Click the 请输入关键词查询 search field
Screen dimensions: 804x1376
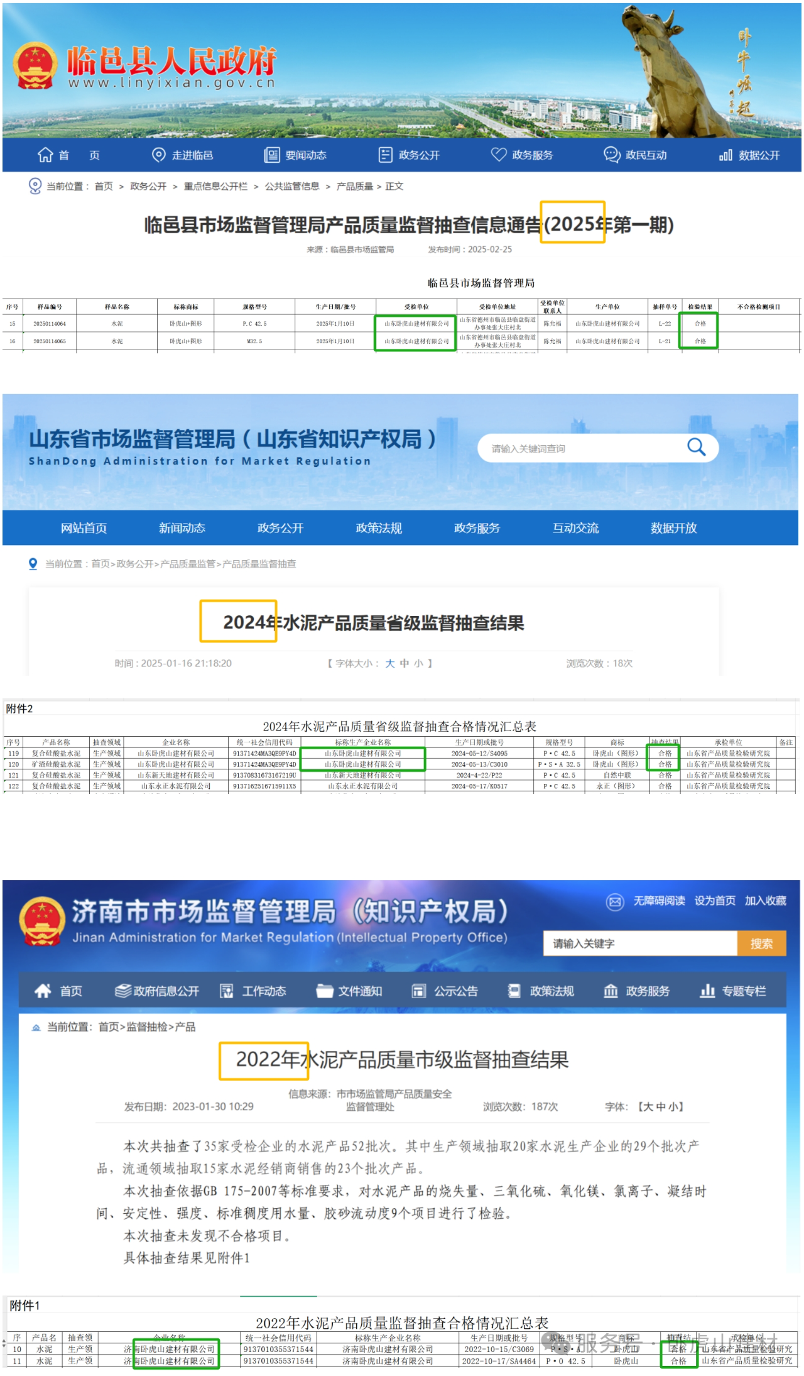(x=578, y=448)
